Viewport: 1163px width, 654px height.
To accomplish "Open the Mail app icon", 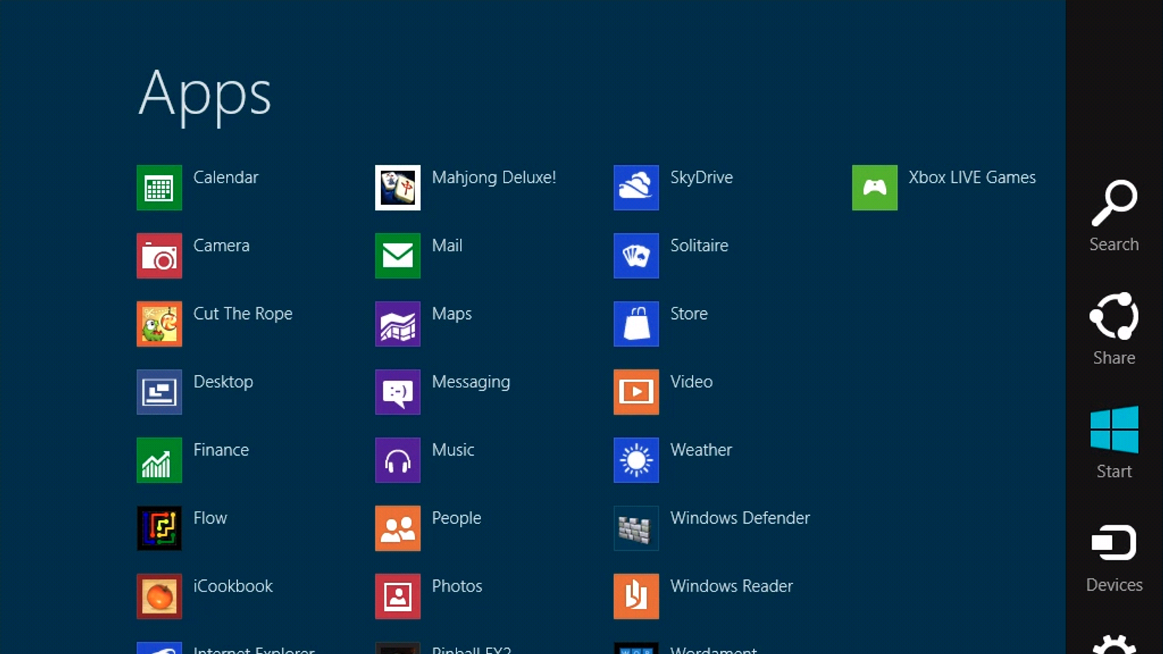I will point(398,256).
